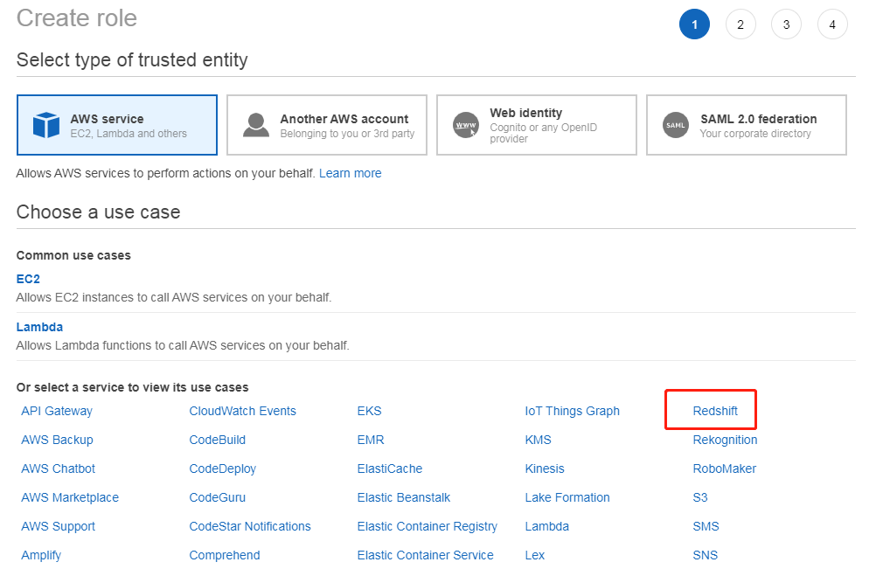876x576 pixels.
Task: Select SMS service
Action: pos(706,526)
